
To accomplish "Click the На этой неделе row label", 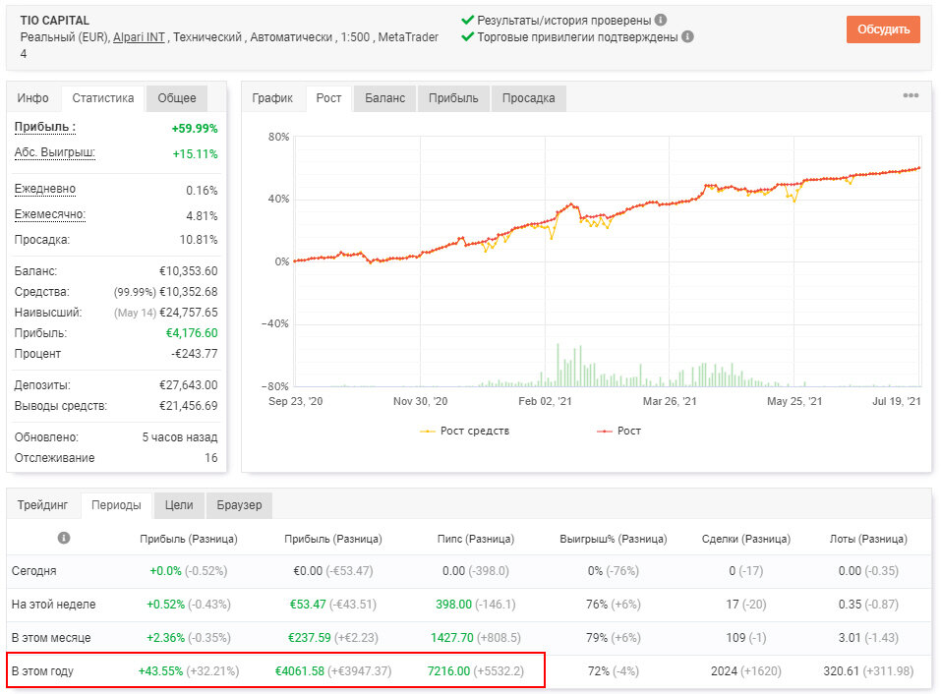I will point(53,604).
